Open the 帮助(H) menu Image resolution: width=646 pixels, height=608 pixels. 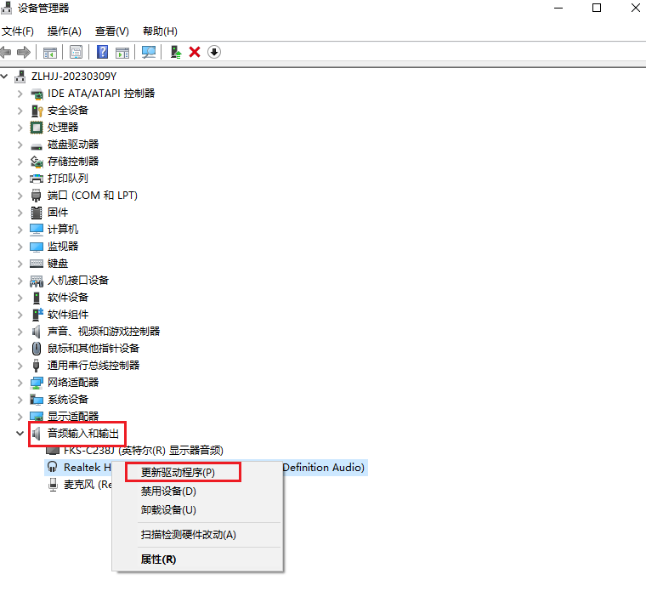pos(160,31)
